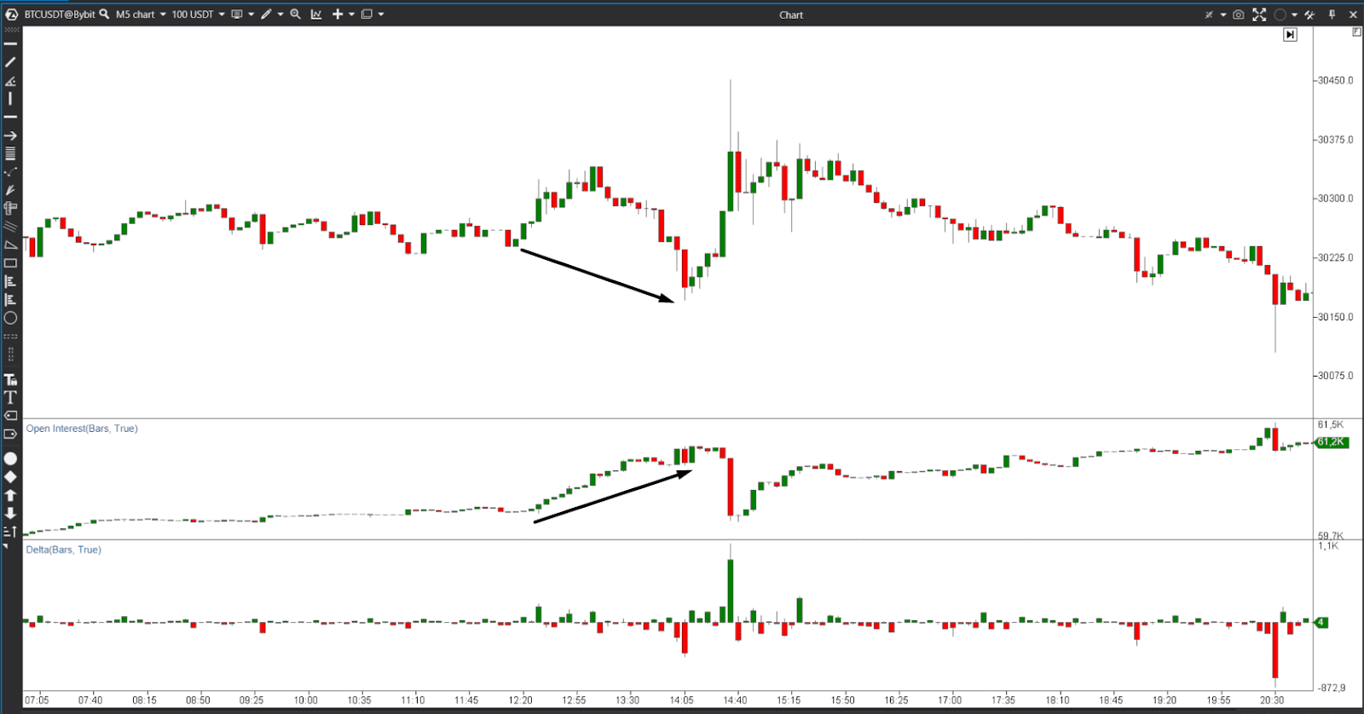Screen dimensions: 1364x714
Task: Click the green 4 delta value tag
Action: coord(1321,622)
